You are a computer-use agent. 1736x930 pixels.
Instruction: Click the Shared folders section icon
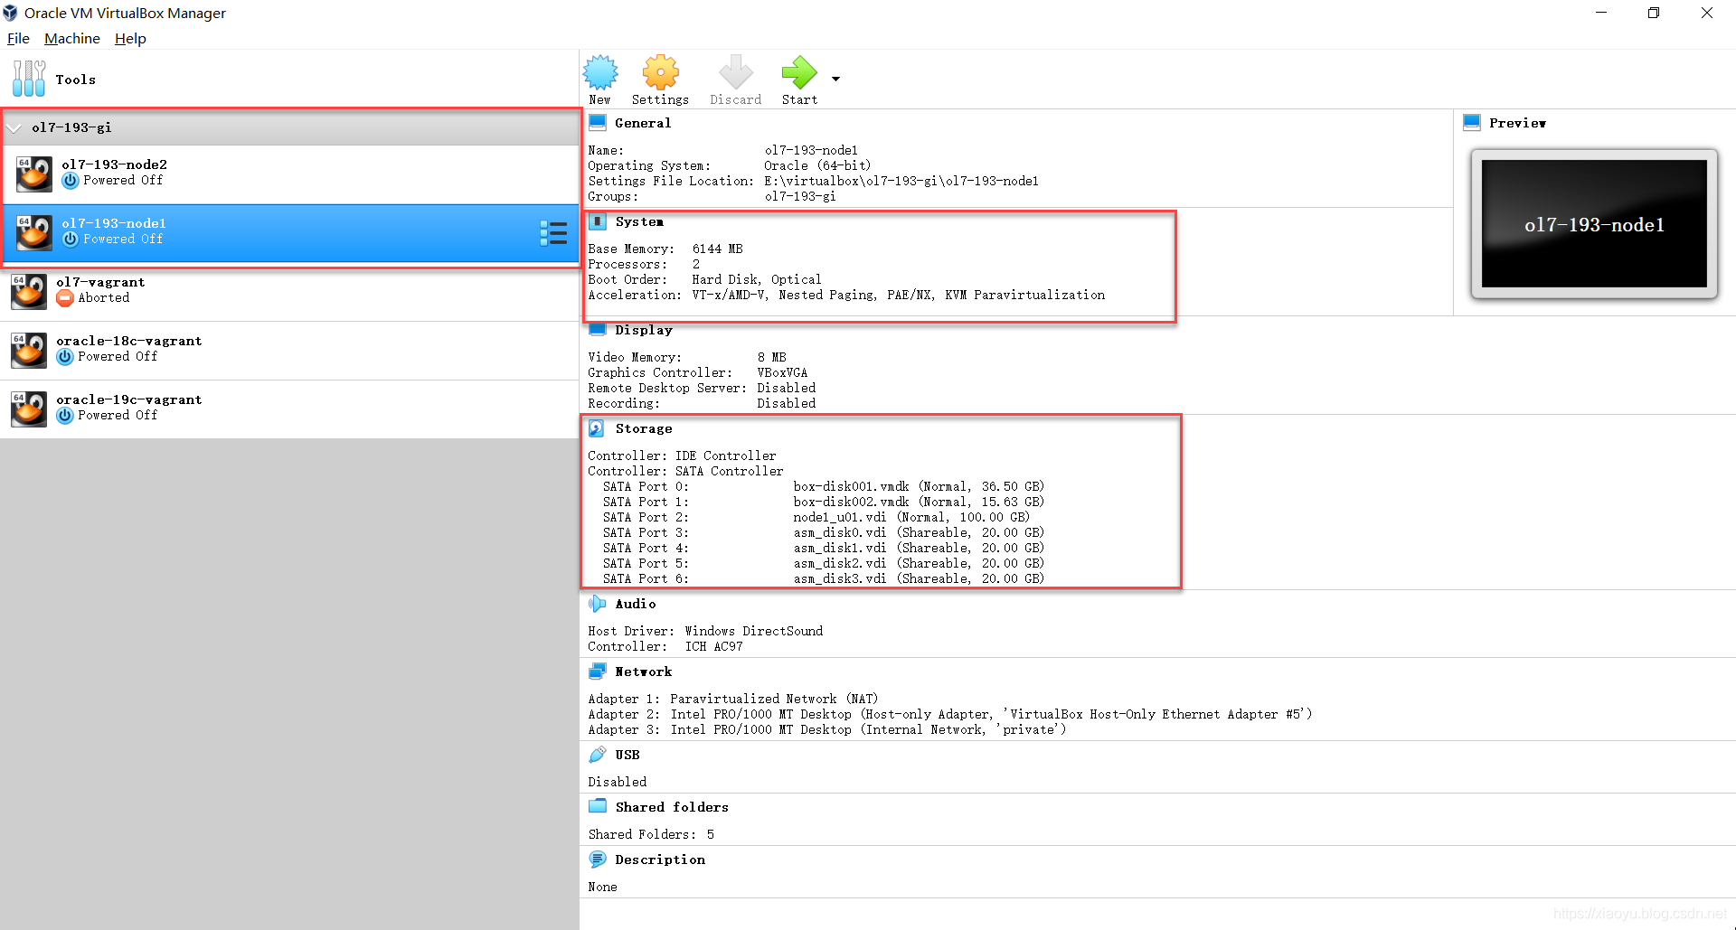598,806
